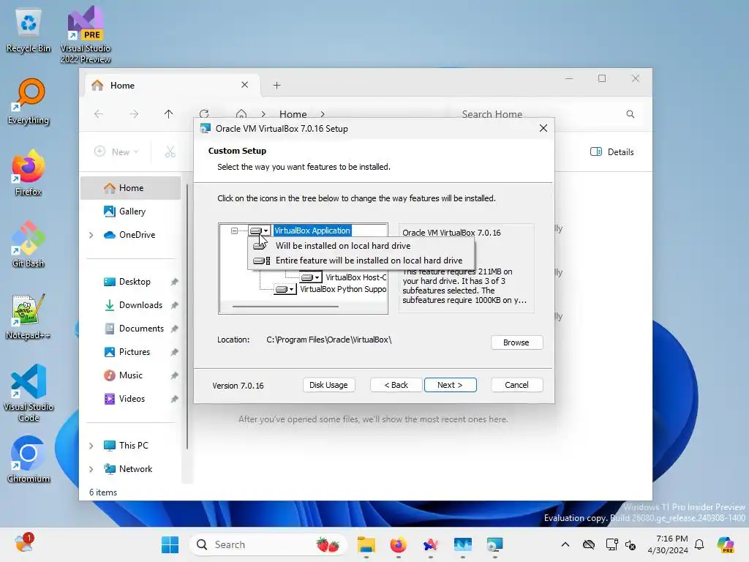This screenshot has height=562, width=749.
Task: Unpin Downloads via its pin icon
Action: 174,305
